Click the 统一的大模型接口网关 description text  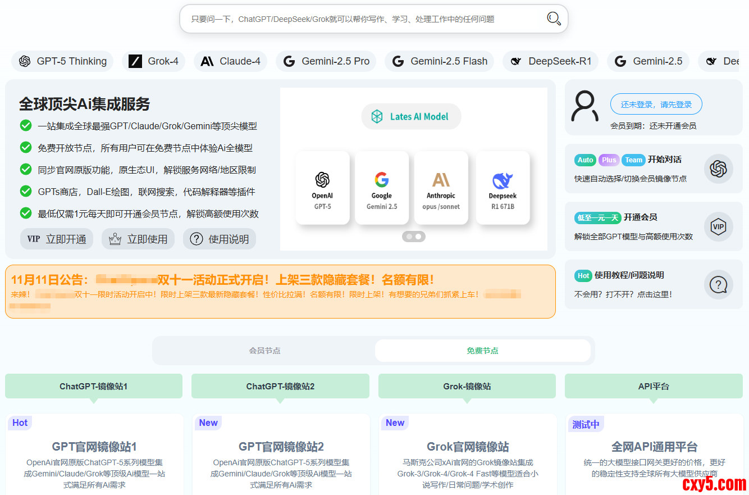tap(655, 468)
